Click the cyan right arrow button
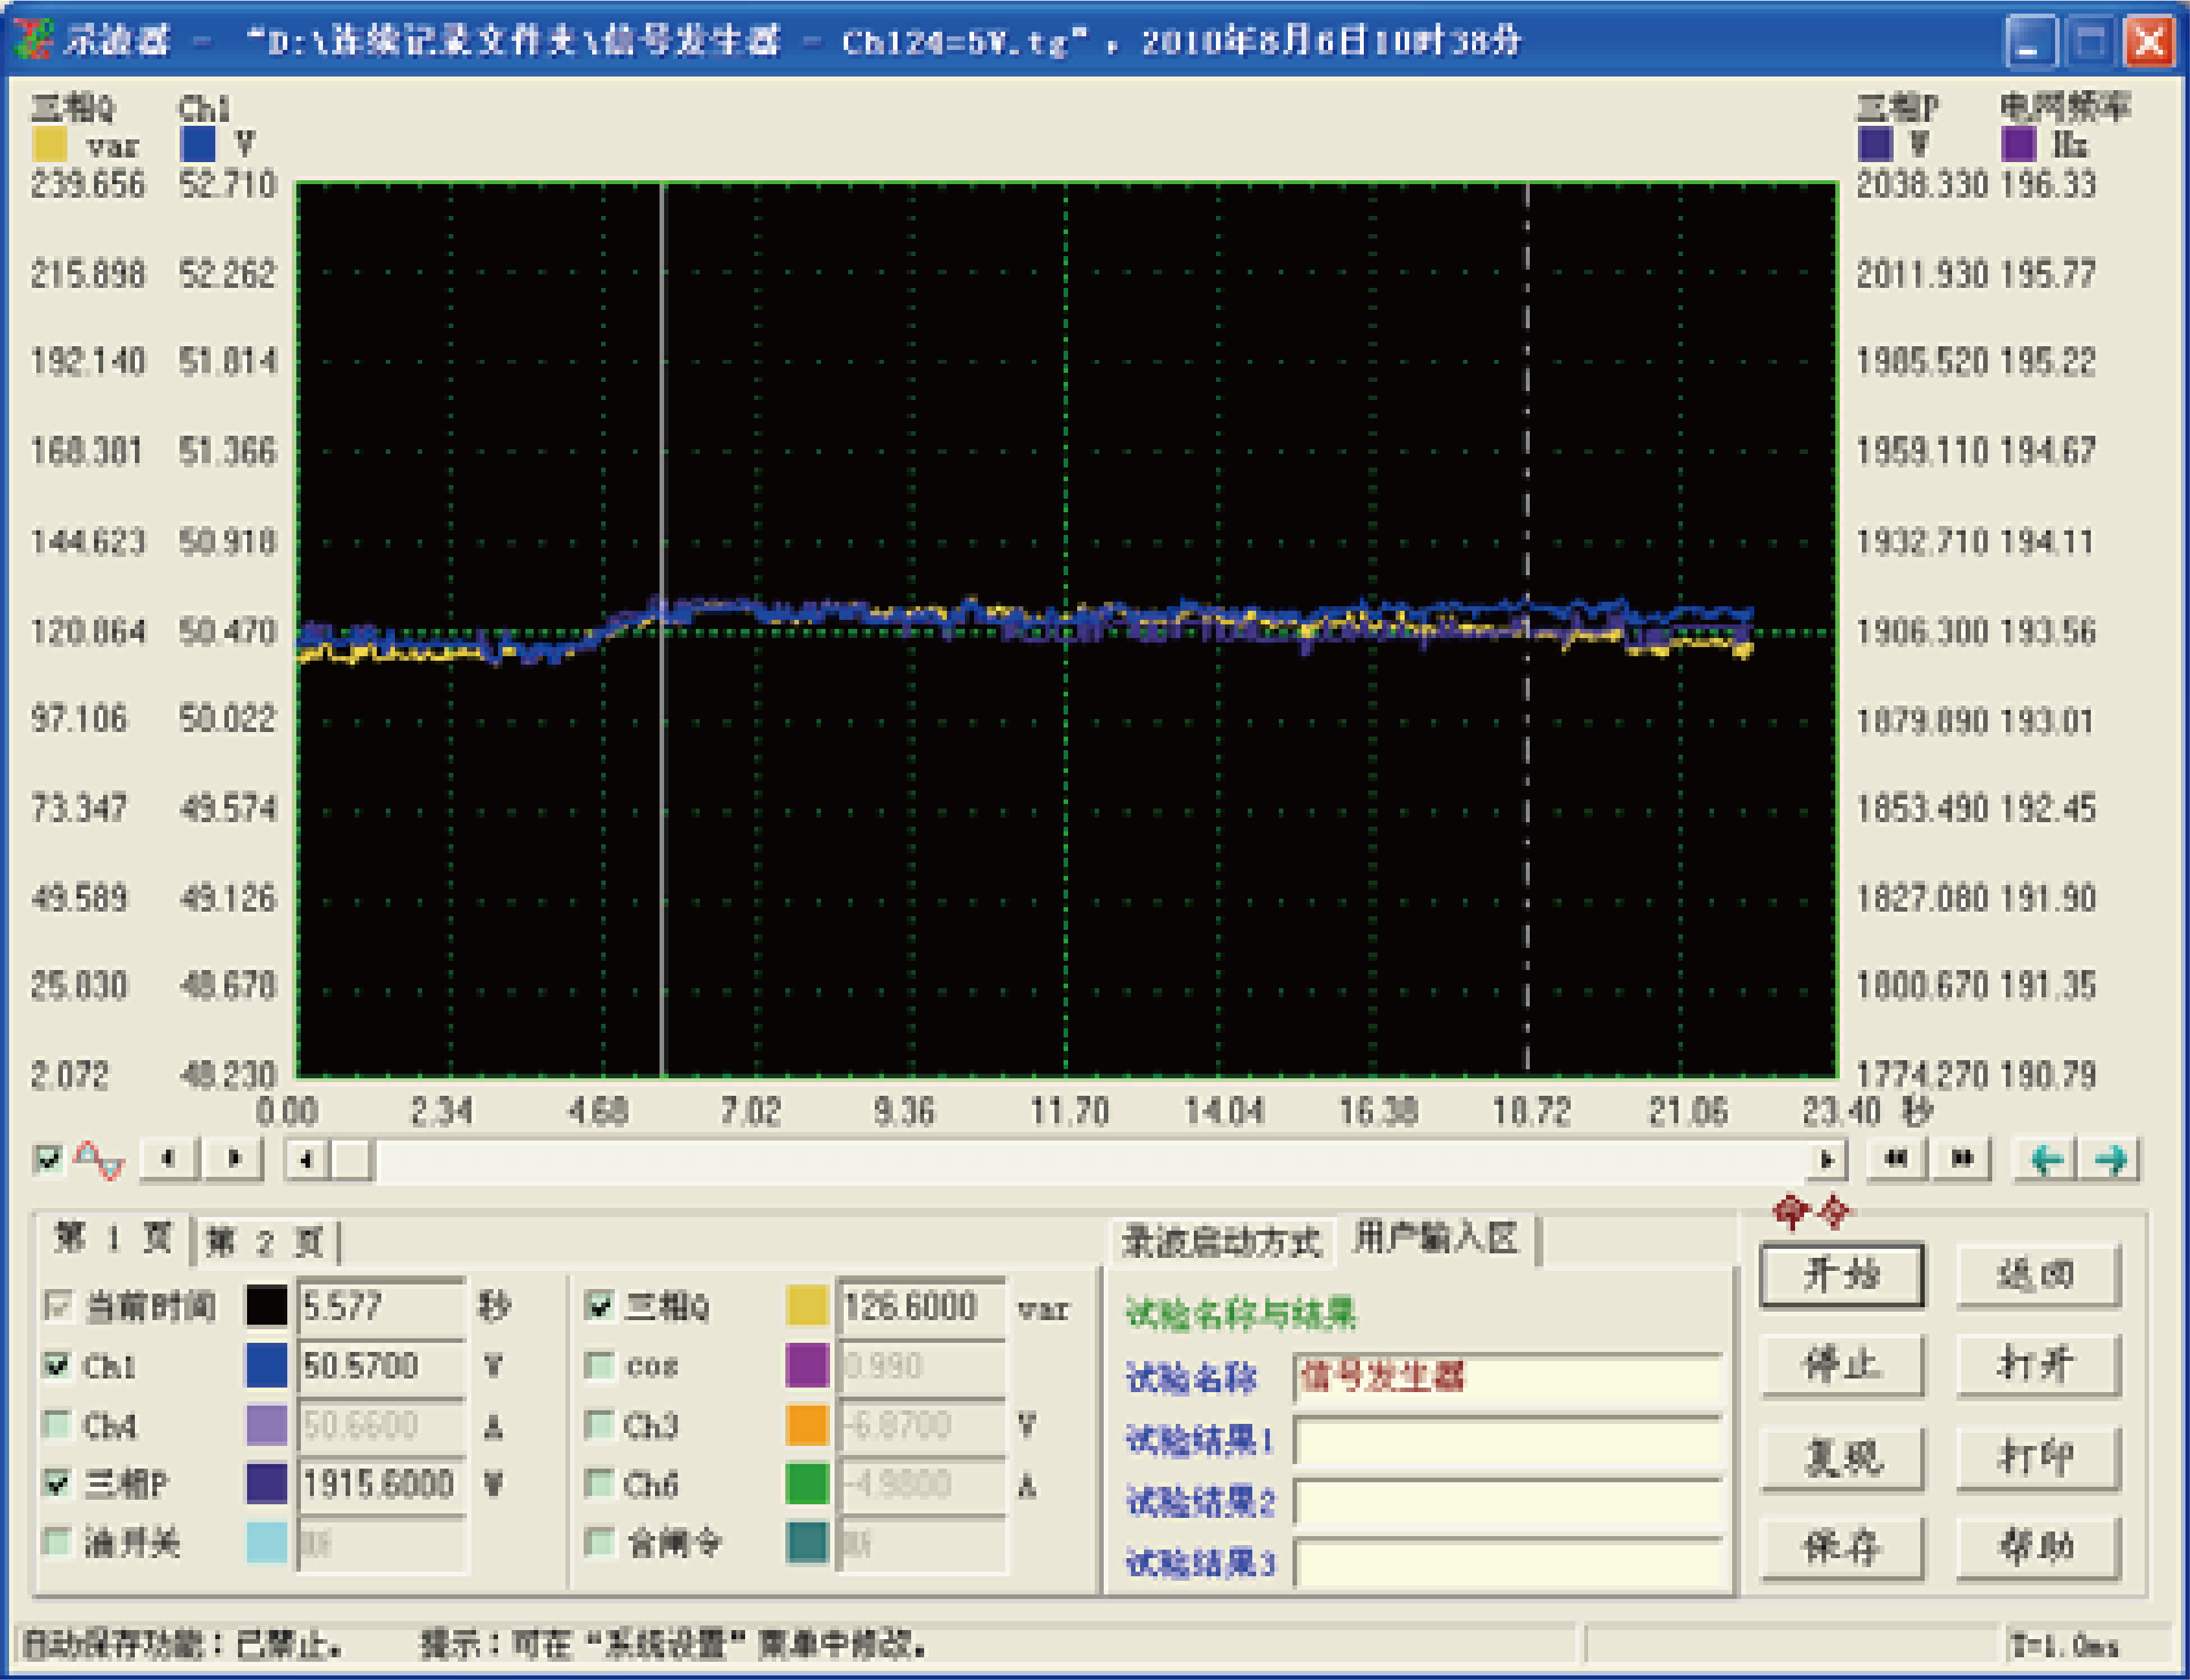Image resolution: width=2190 pixels, height=1680 pixels. click(2111, 1160)
